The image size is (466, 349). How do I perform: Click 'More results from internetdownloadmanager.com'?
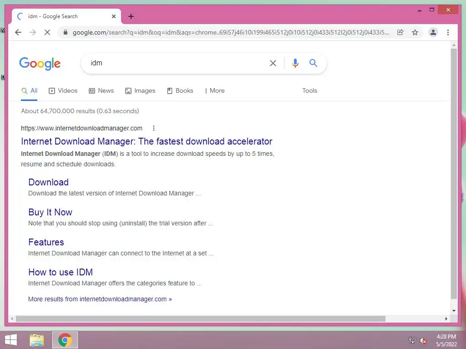coord(100,299)
